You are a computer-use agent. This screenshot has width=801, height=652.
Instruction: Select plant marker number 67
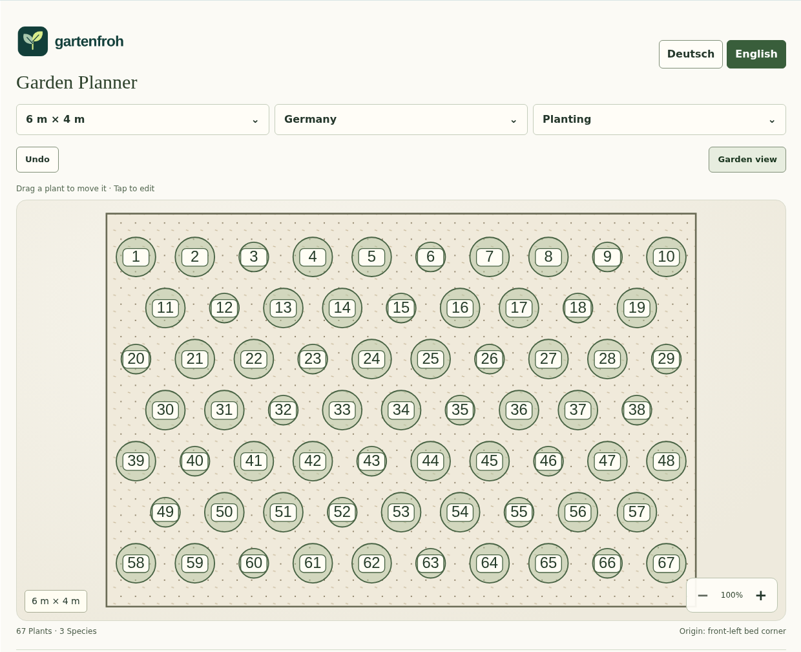tap(666, 563)
